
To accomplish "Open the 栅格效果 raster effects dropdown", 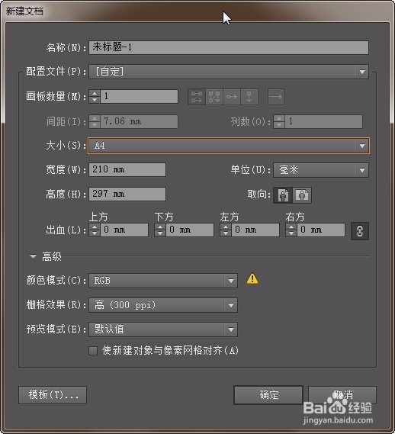I will pos(163,305).
